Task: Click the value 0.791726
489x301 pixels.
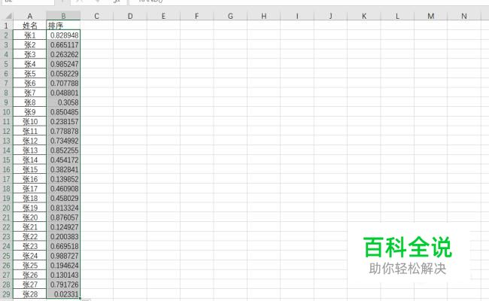Action: pos(63,284)
